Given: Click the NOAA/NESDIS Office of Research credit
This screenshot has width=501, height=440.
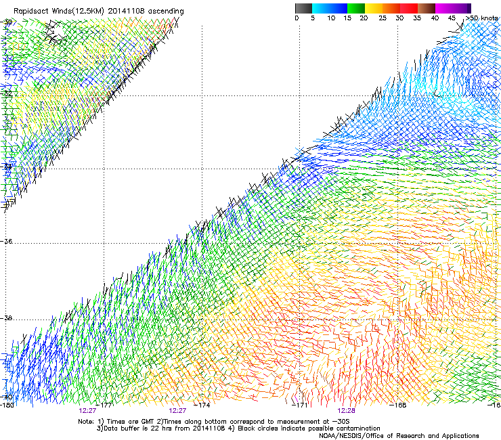Looking at the screenshot, I should tap(399, 436).
